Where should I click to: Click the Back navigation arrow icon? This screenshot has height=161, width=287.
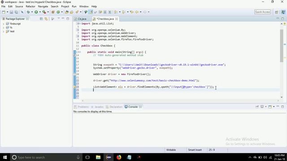(x=137, y=12)
